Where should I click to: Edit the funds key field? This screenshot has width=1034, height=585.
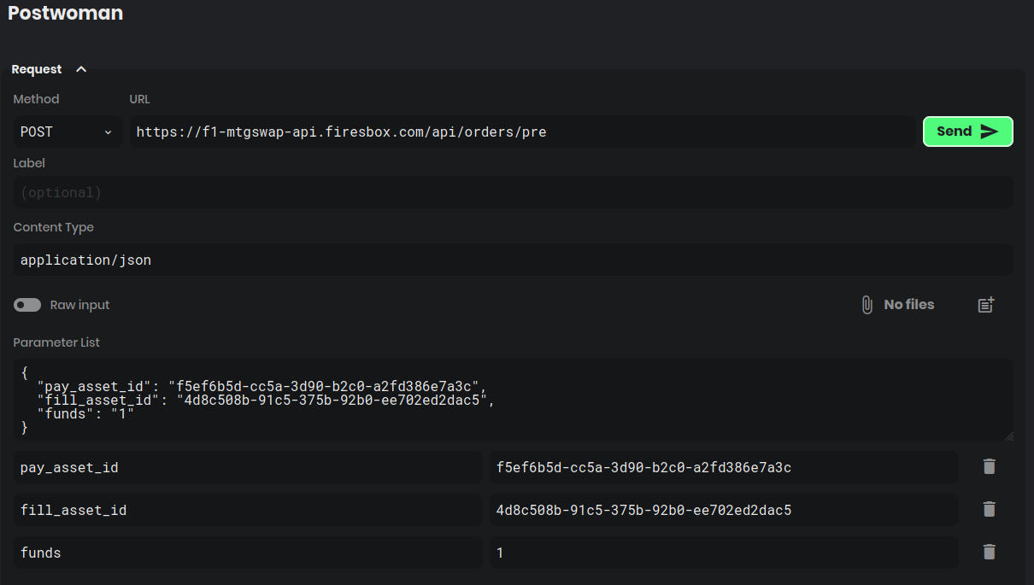pyautogui.click(x=248, y=553)
